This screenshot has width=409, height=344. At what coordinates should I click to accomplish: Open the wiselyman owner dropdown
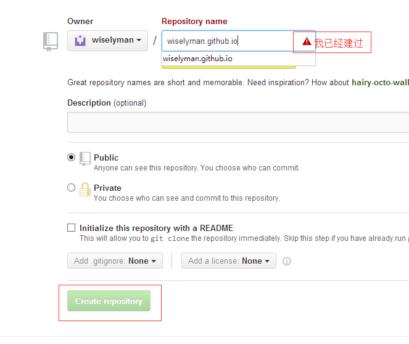pyautogui.click(x=107, y=41)
